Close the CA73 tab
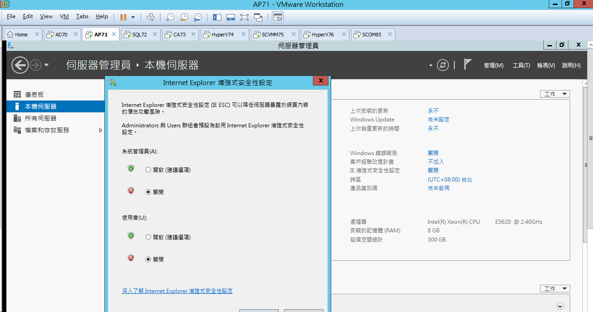Image resolution: width=593 pixels, height=312 pixels. coord(193,34)
